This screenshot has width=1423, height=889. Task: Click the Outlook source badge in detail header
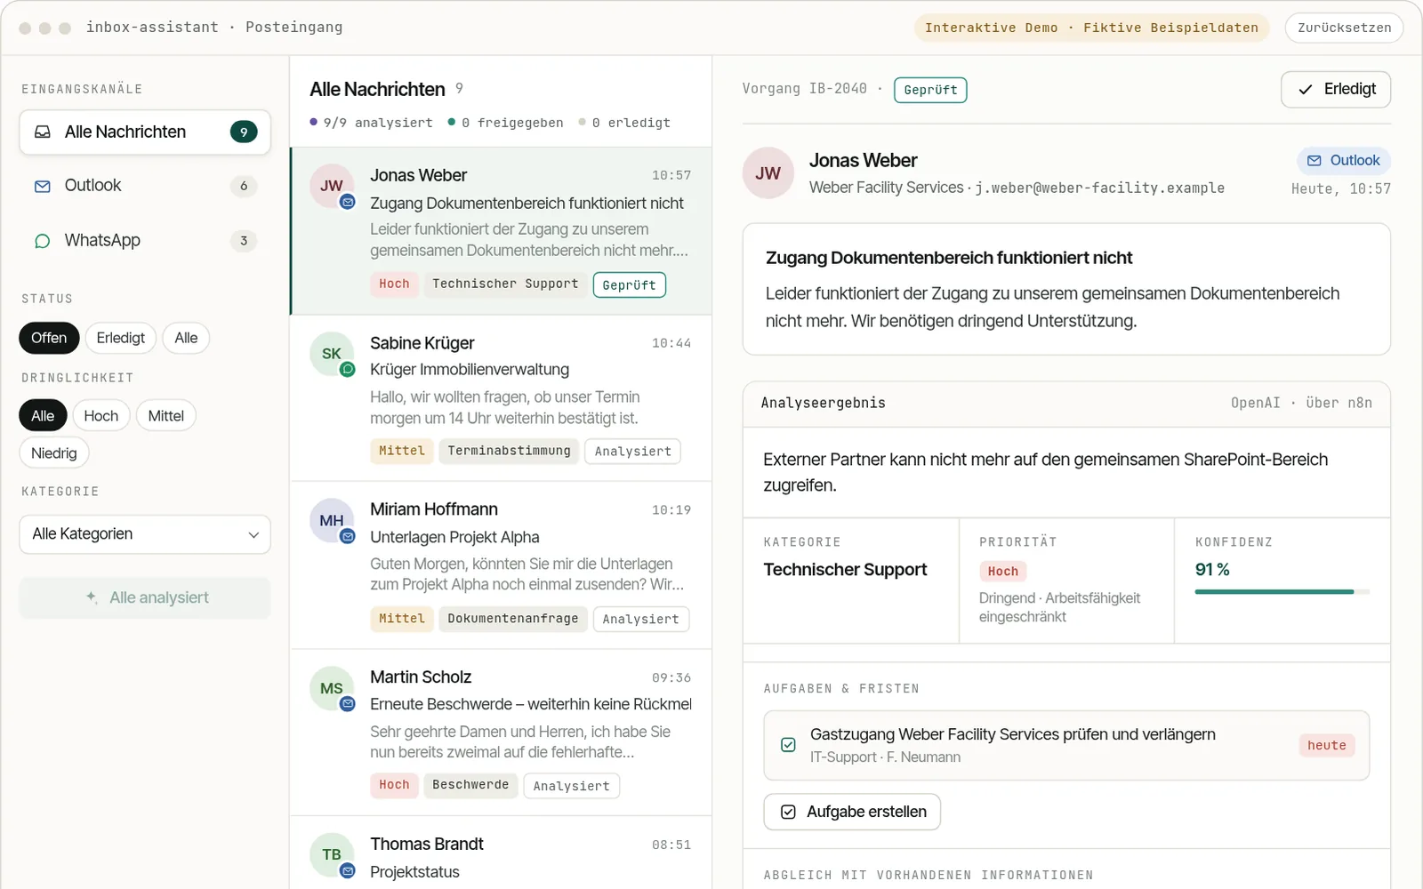coord(1344,161)
